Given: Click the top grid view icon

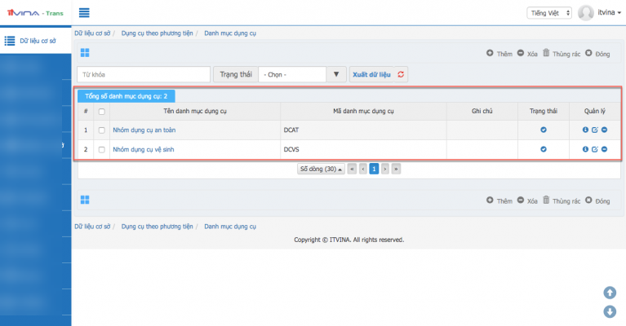Looking at the screenshot, I should pyautogui.click(x=85, y=53).
